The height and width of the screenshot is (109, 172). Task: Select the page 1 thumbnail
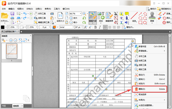[12, 51]
